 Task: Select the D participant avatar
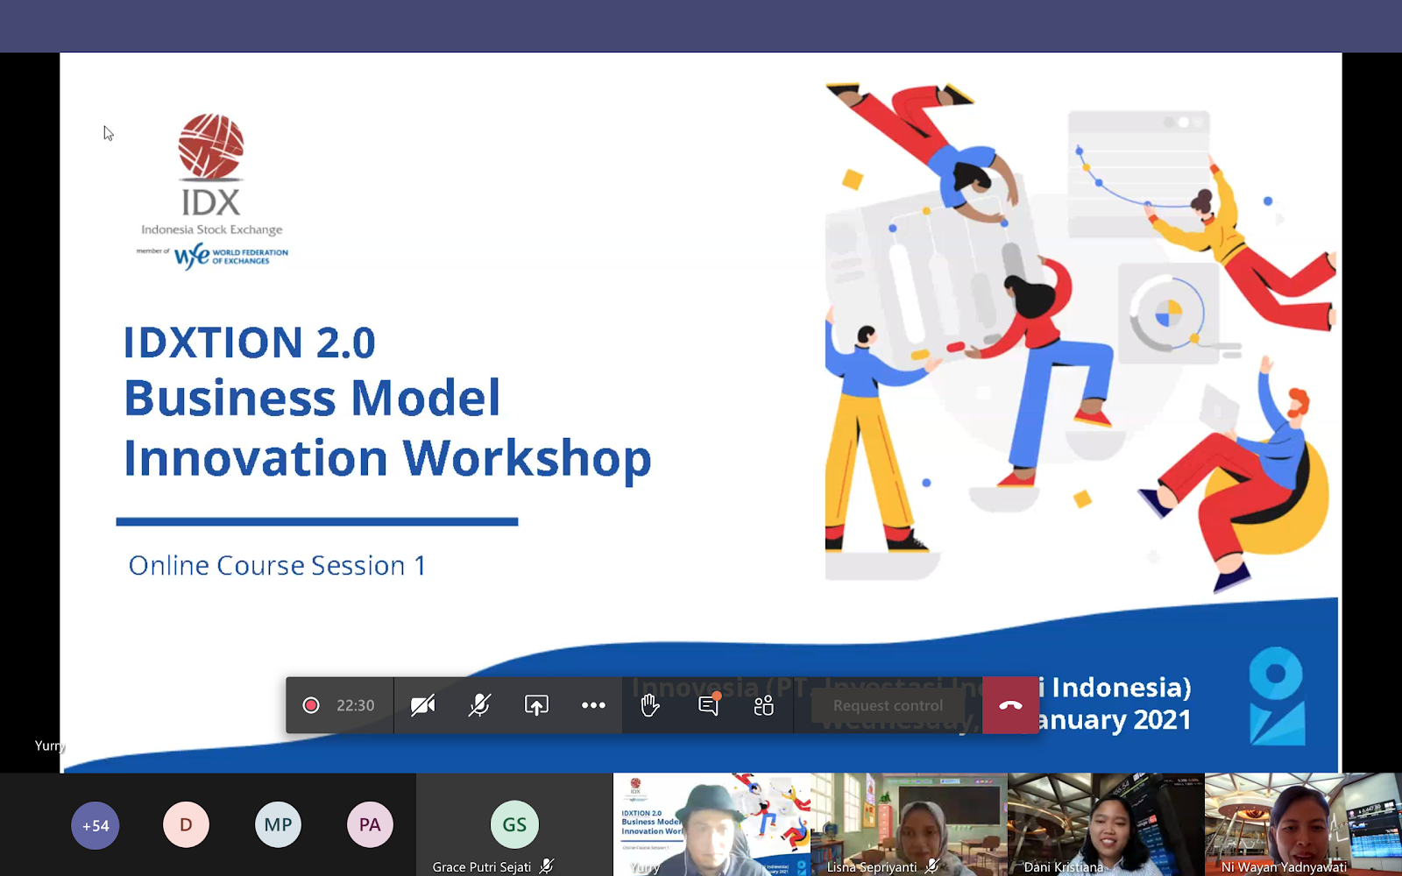click(186, 825)
